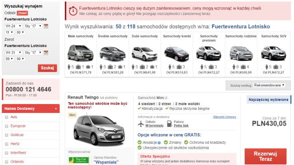Open the Rekomendowane sort dropdown
This screenshot has height=165, width=294.
(x=269, y=85)
